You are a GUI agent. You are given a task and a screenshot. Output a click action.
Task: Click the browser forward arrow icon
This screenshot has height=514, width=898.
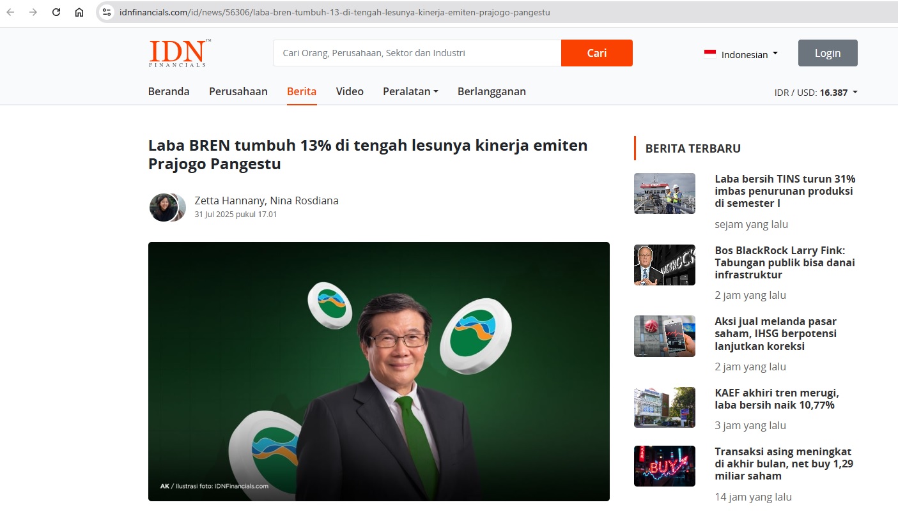[x=33, y=12]
